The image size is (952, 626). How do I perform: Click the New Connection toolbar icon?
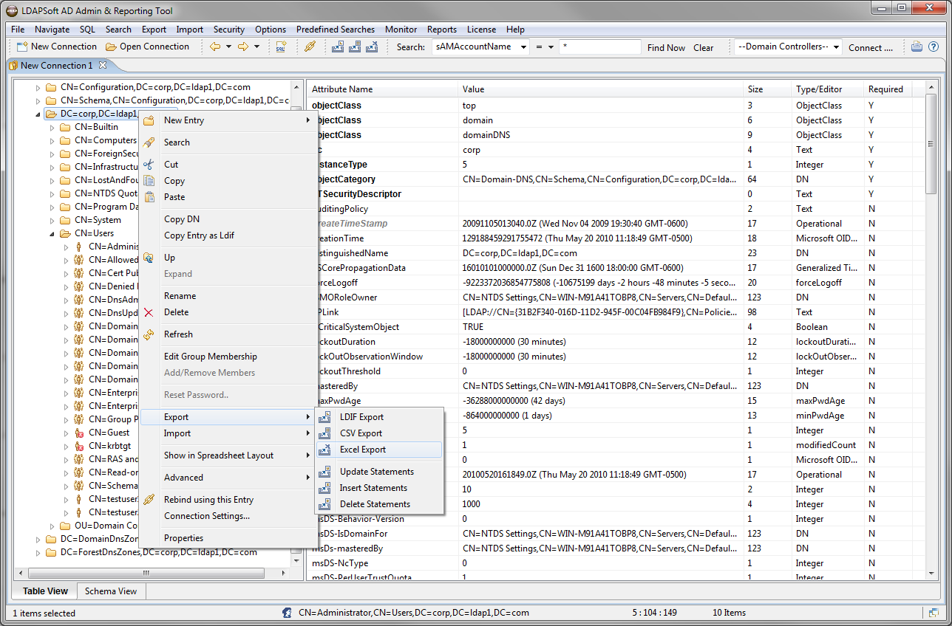tap(22, 47)
